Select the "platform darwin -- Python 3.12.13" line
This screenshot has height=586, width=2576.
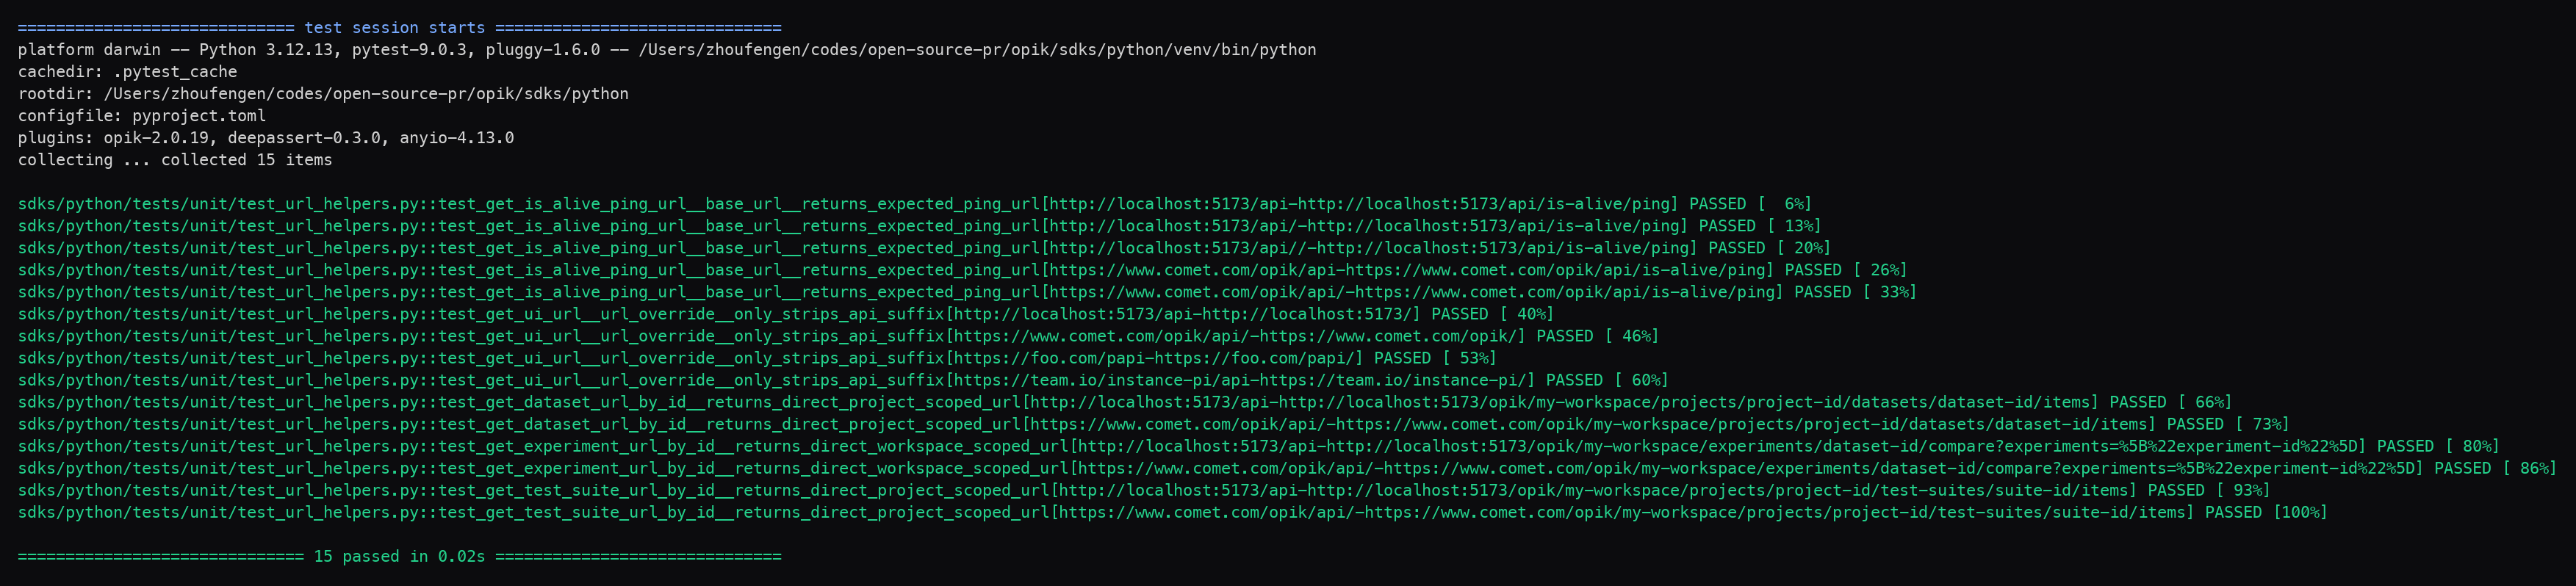pyautogui.click(x=667, y=50)
